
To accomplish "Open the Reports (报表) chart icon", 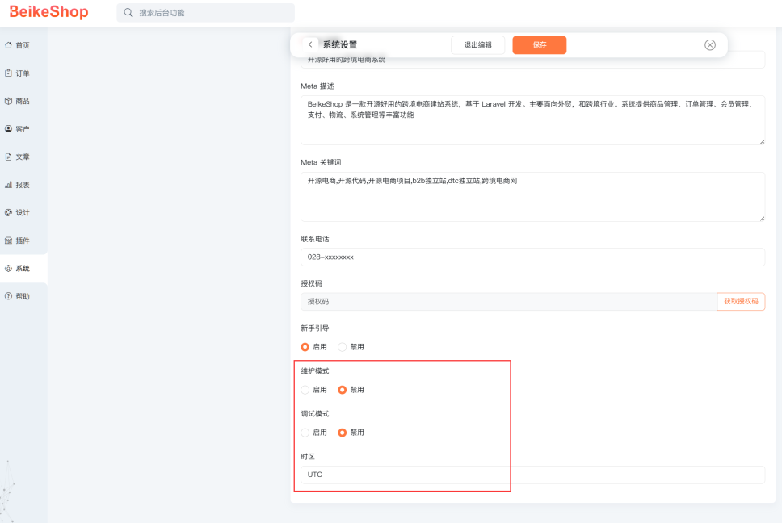I will [8, 185].
